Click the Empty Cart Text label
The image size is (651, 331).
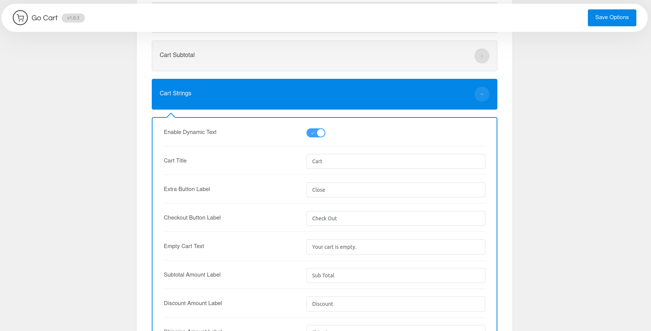click(184, 246)
